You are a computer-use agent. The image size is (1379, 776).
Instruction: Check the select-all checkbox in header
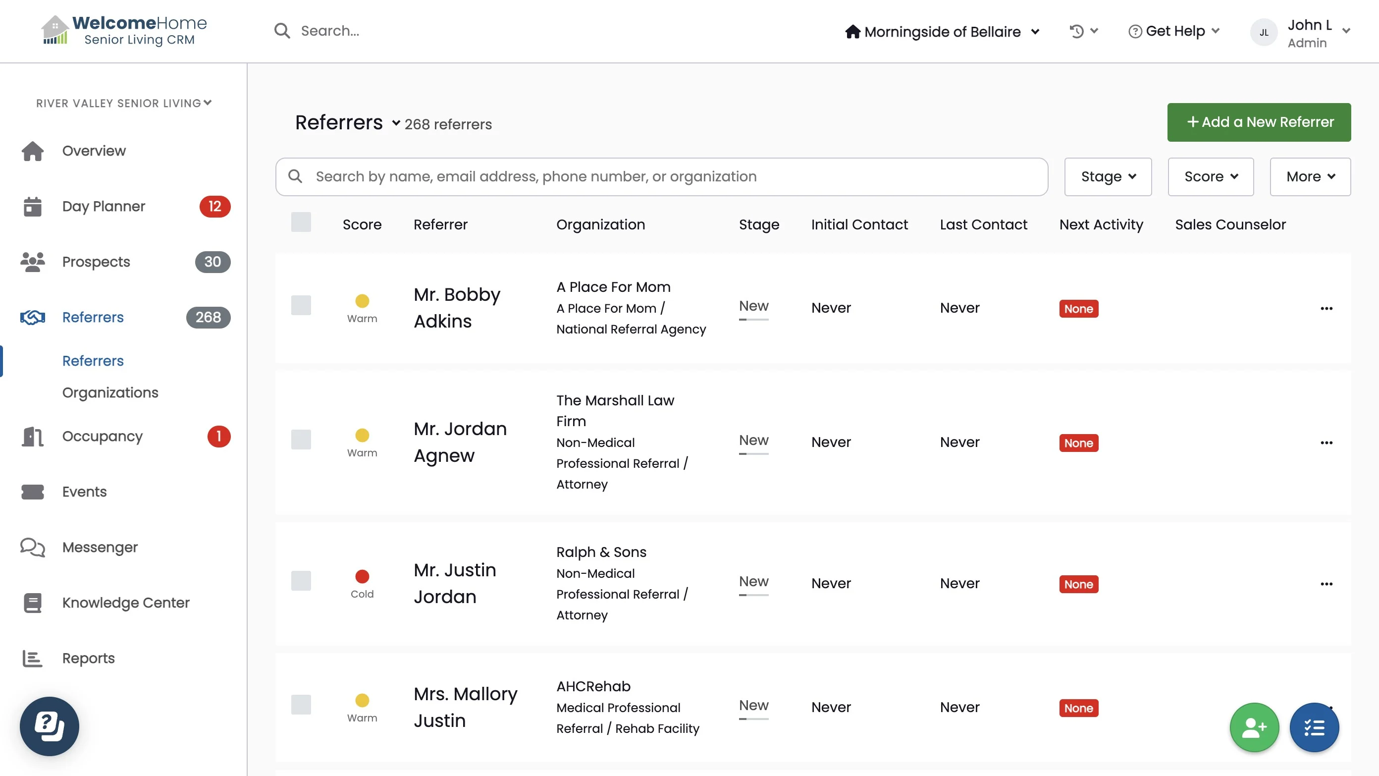point(301,222)
